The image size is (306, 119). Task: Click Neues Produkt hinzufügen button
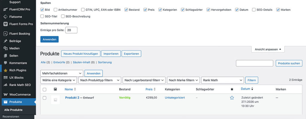(x=81, y=54)
